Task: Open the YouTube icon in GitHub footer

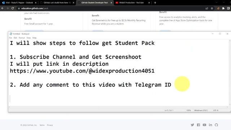Action: [x=205, y=125]
